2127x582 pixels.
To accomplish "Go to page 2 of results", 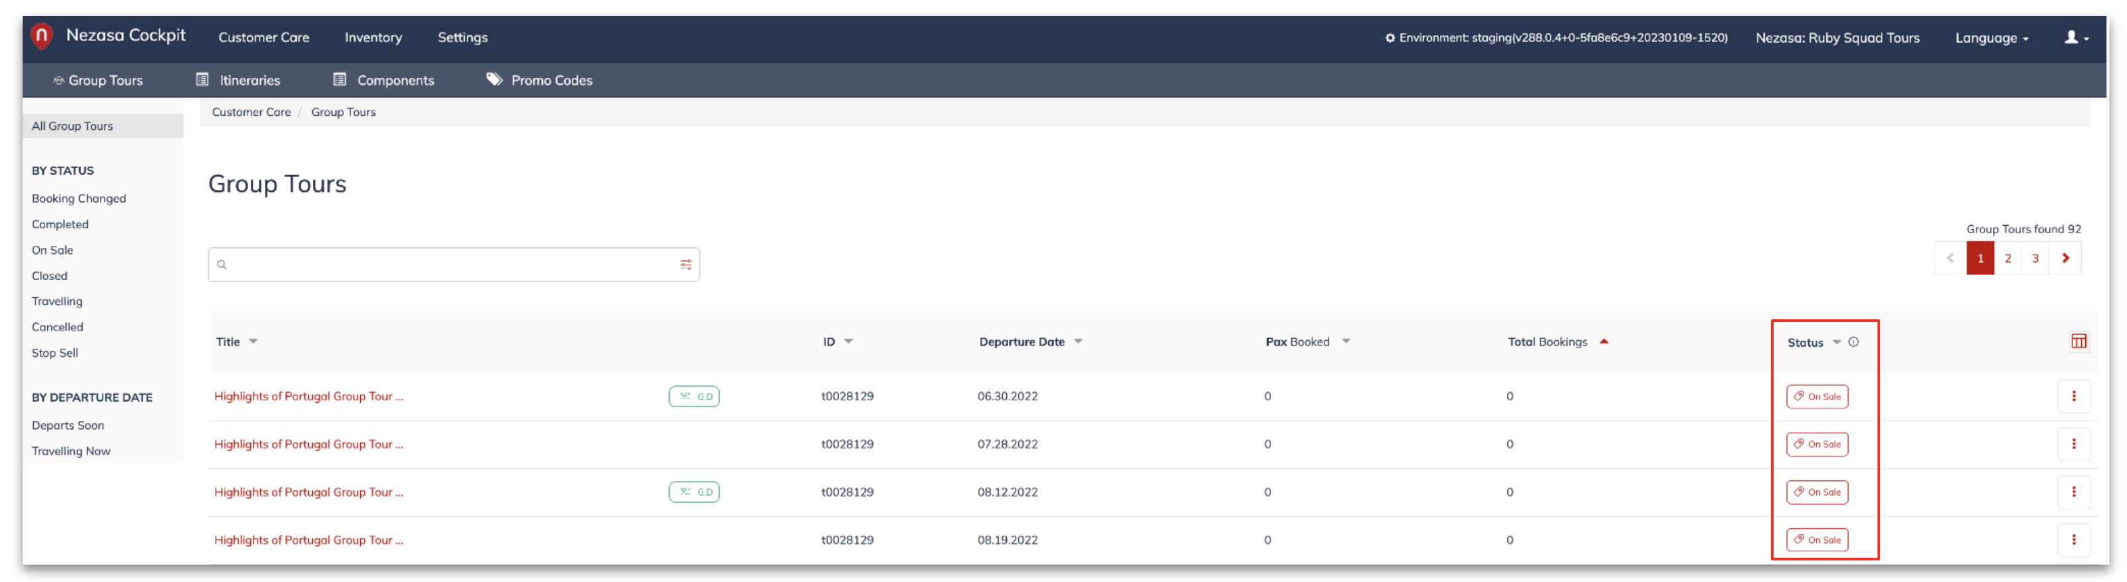I will coord(2007,258).
